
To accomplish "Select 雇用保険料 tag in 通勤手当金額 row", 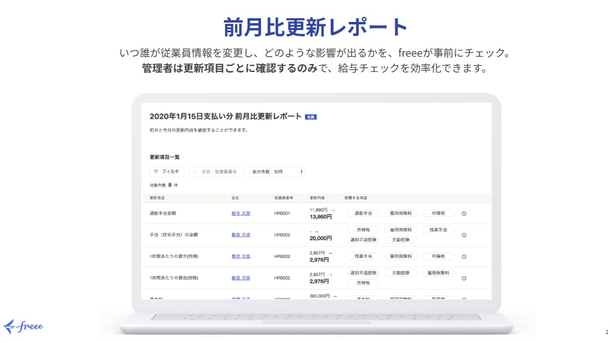I will (x=401, y=213).
